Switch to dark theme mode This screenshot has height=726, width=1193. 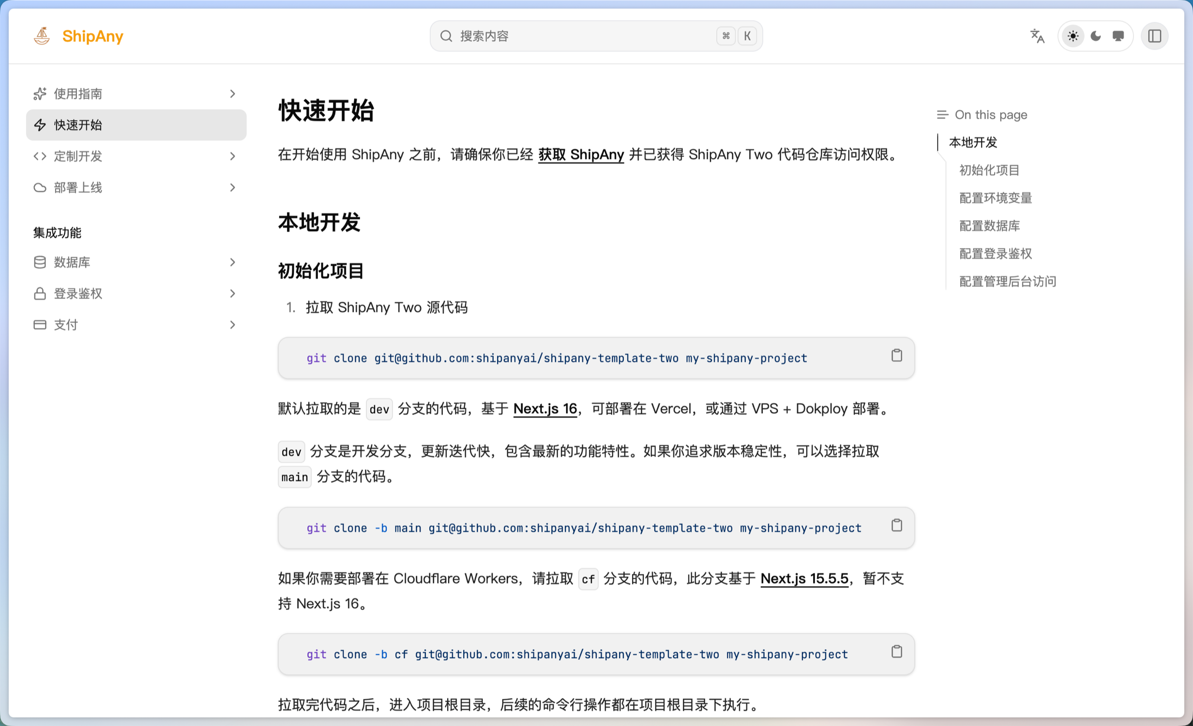pos(1095,36)
